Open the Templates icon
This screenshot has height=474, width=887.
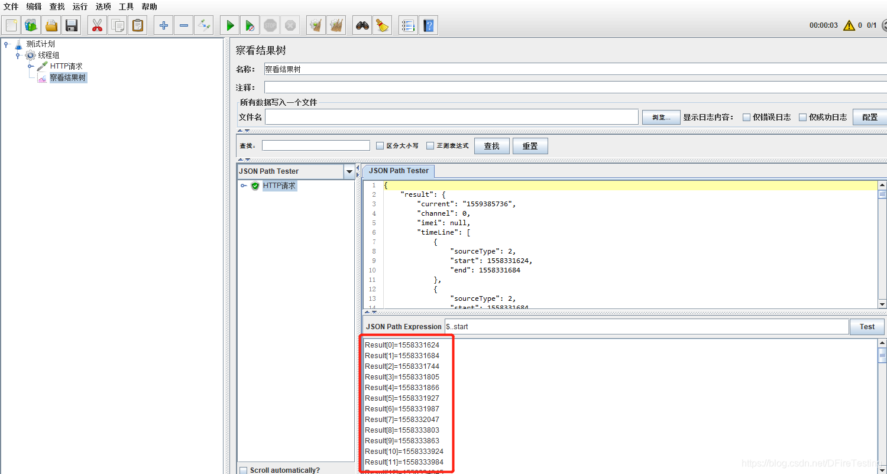coord(31,25)
